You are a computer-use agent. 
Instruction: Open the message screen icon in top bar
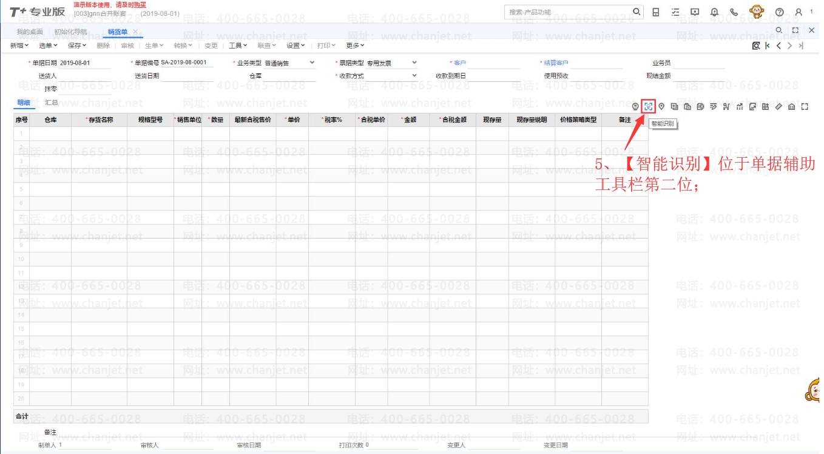(x=695, y=12)
